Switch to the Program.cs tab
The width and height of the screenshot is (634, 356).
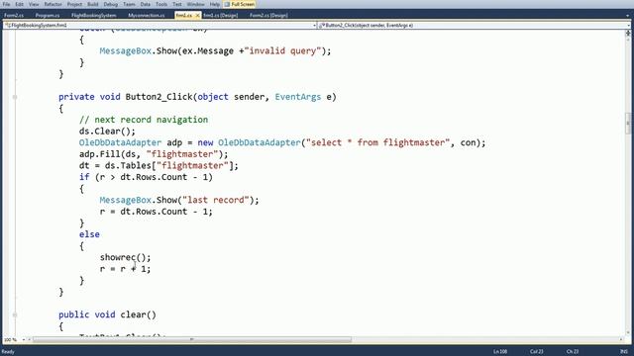click(48, 16)
